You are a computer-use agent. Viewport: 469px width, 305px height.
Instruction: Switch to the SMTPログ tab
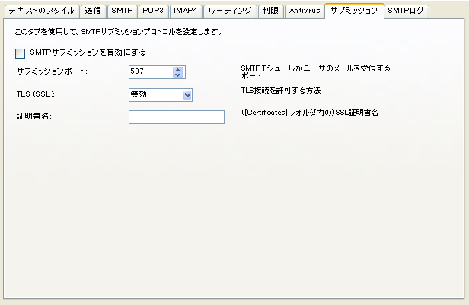(406, 11)
